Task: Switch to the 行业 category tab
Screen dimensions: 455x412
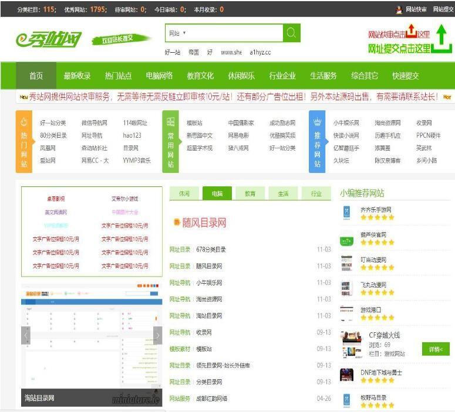Action: tap(316, 193)
